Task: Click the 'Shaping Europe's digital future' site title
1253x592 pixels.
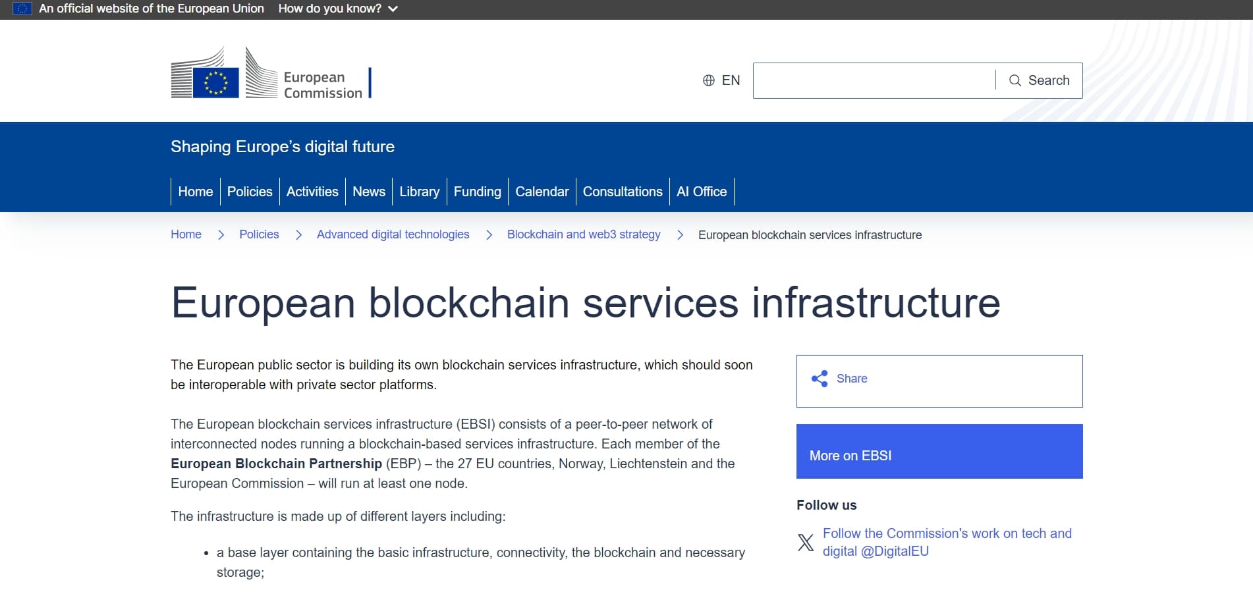Action: pyautogui.click(x=283, y=147)
